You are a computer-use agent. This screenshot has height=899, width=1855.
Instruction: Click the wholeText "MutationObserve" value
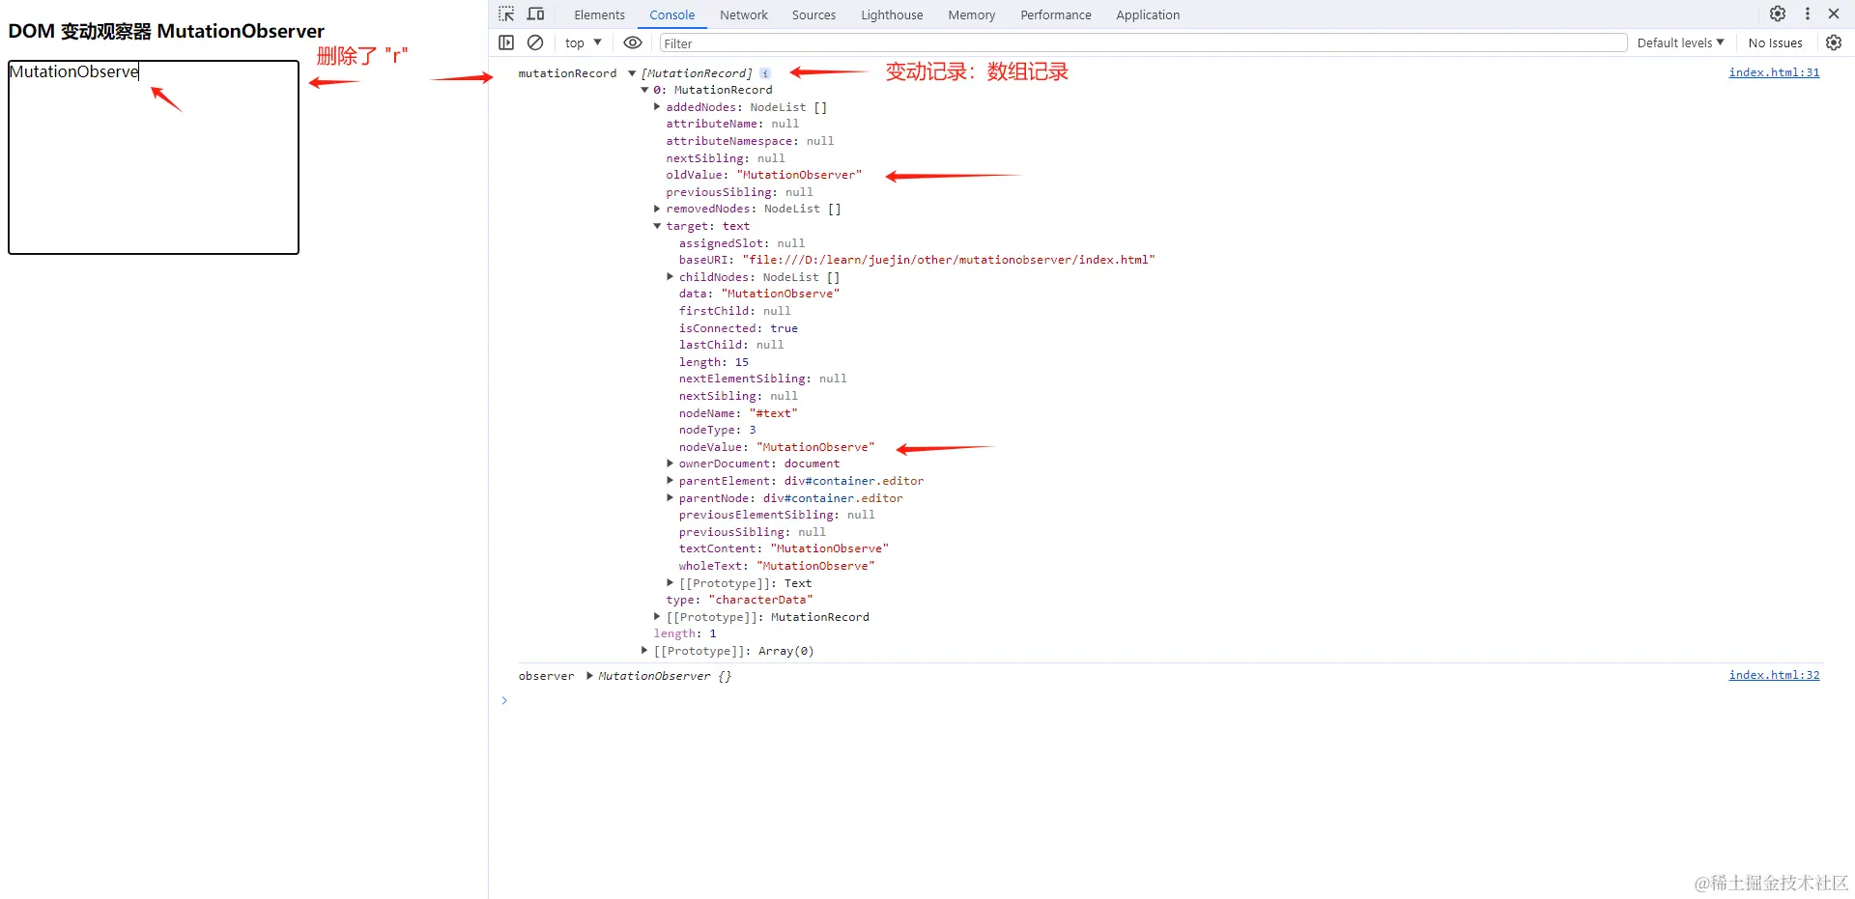click(x=815, y=566)
